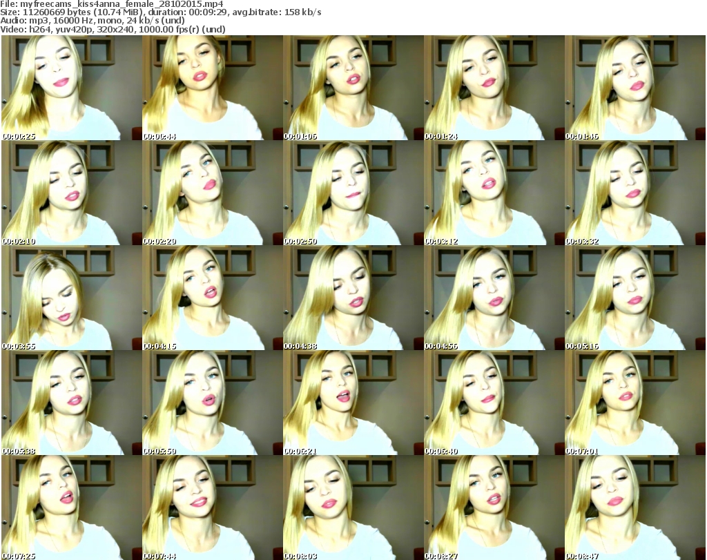Select the frame stamped 00:07:44

tap(213, 508)
